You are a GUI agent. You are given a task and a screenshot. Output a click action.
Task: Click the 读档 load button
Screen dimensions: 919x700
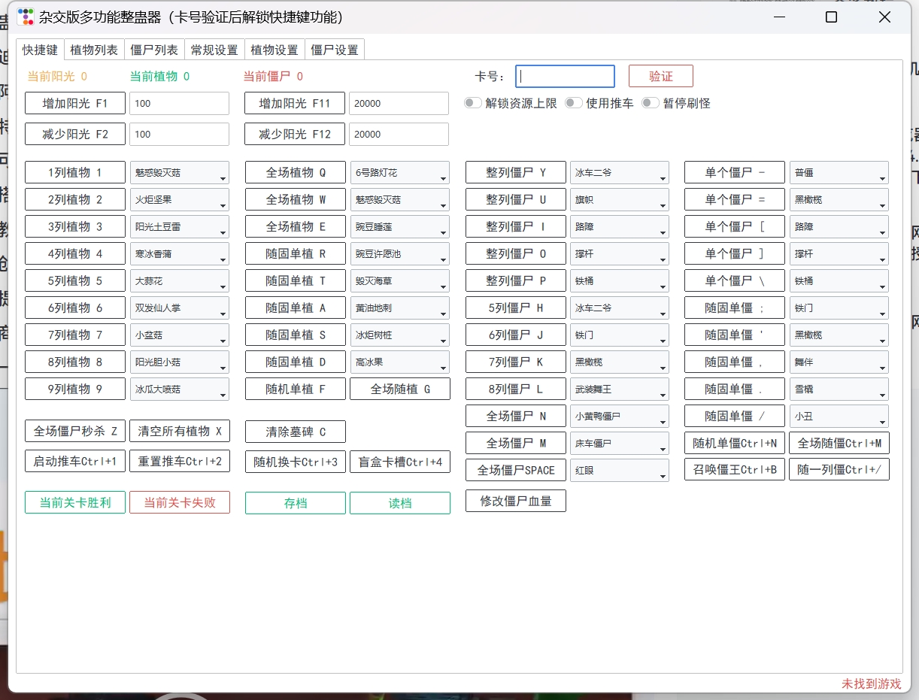pyautogui.click(x=399, y=502)
